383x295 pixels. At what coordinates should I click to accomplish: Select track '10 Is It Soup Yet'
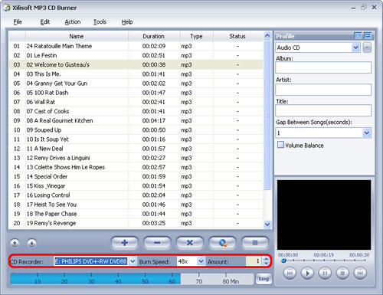pos(136,139)
